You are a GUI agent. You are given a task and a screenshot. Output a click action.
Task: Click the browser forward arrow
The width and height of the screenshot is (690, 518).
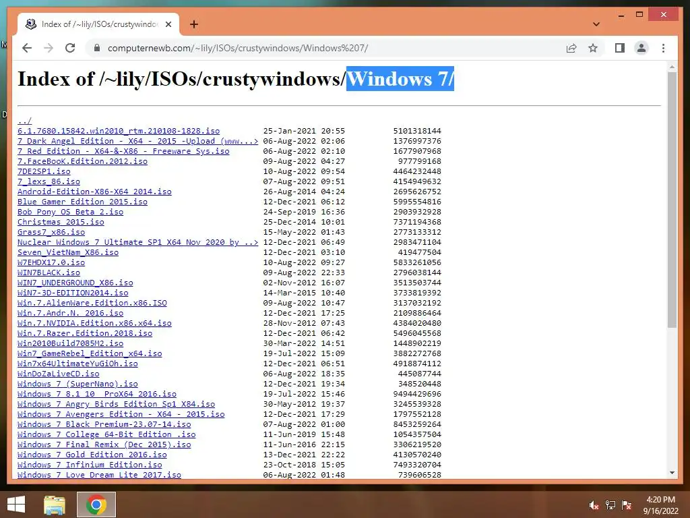coord(49,48)
